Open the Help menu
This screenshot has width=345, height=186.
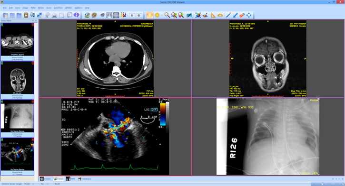click(87, 8)
